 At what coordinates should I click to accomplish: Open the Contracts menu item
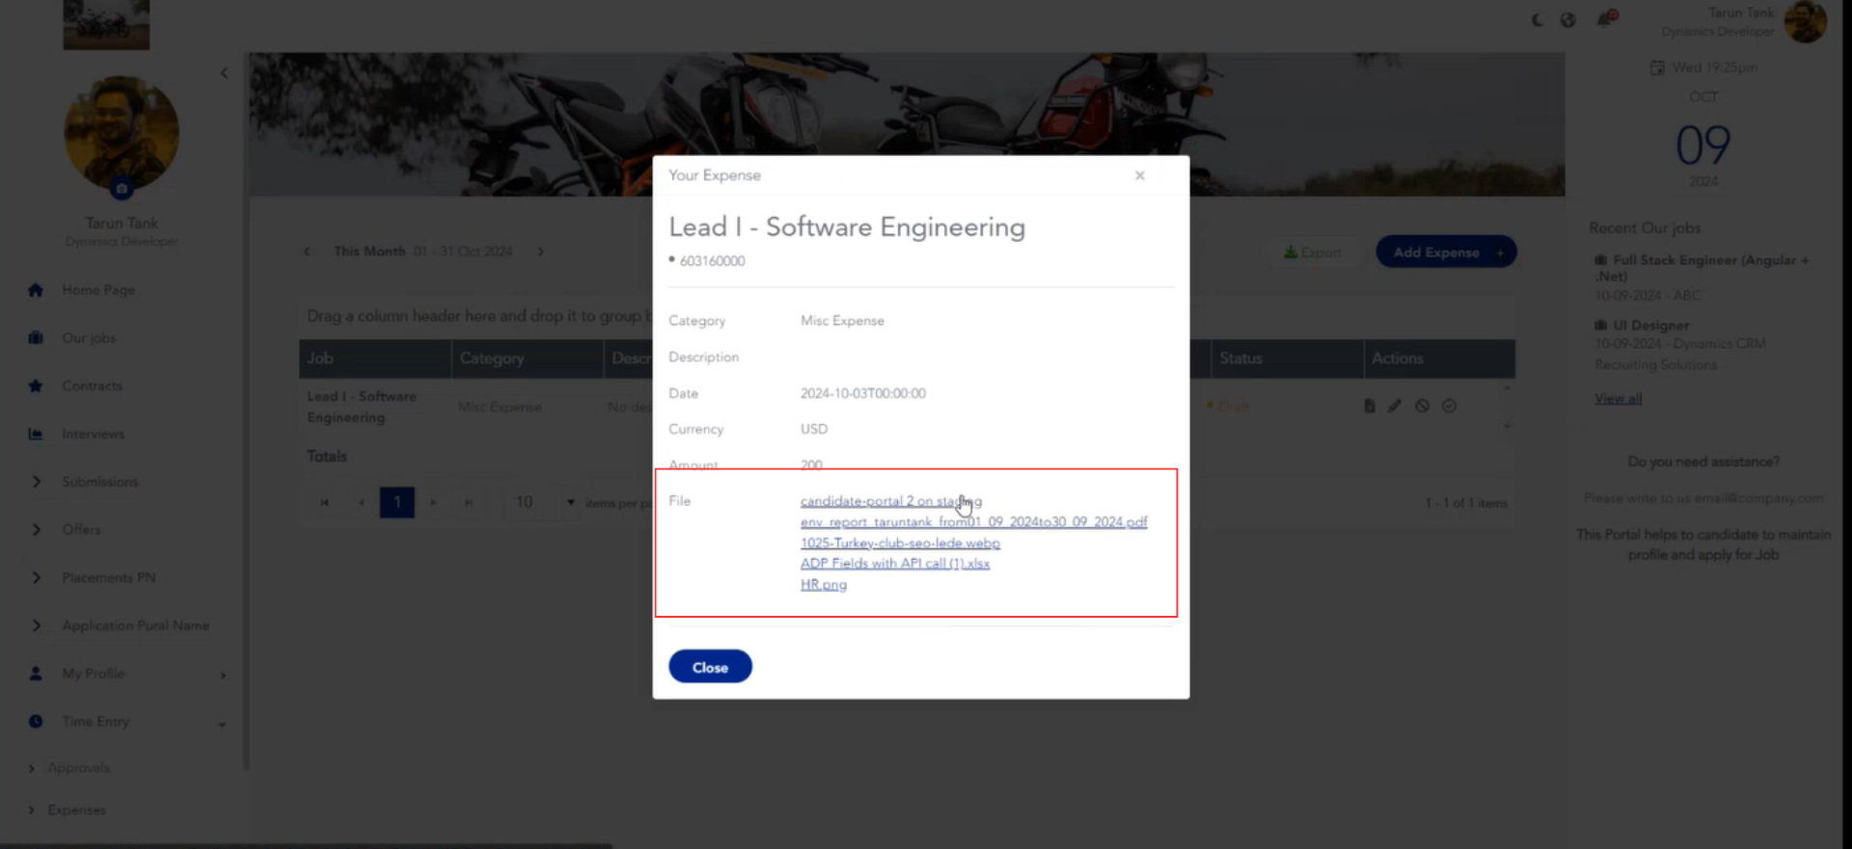tap(93, 385)
